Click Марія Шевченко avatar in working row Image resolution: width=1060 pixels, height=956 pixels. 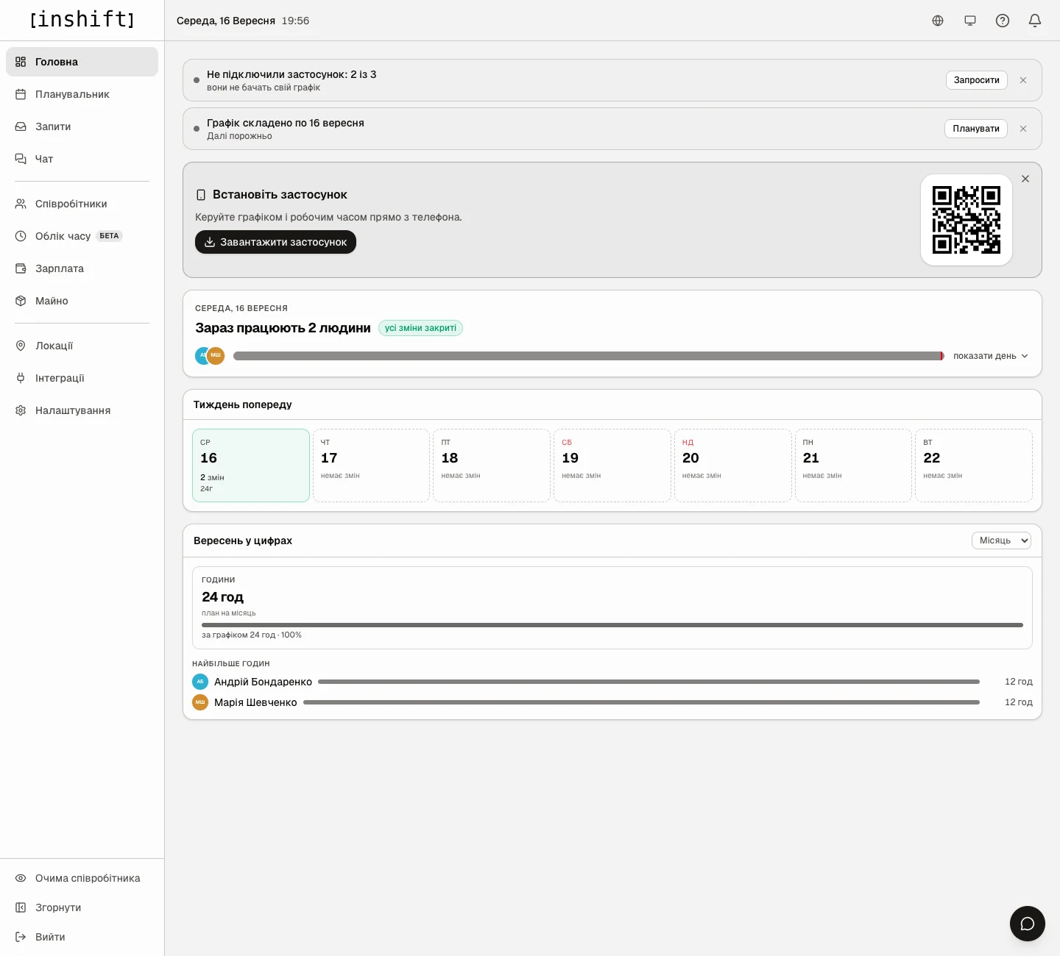(216, 356)
